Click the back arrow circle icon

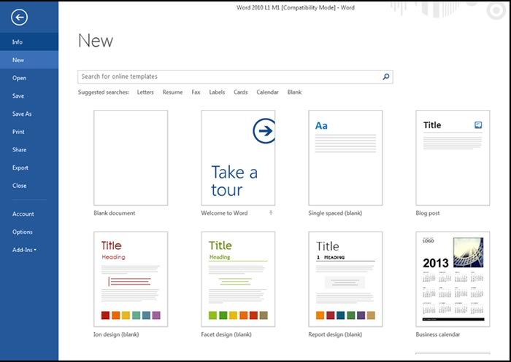pyautogui.click(x=20, y=18)
